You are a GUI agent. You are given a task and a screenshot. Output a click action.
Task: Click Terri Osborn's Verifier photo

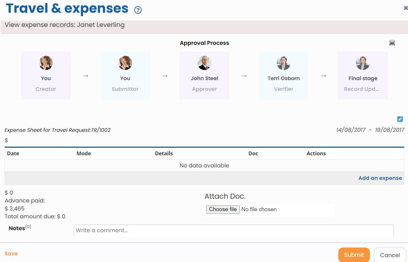(x=283, y=63)
